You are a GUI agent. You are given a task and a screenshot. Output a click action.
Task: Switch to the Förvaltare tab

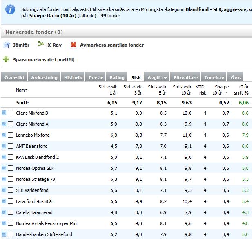pyautogui.click(x=185, y=77)
